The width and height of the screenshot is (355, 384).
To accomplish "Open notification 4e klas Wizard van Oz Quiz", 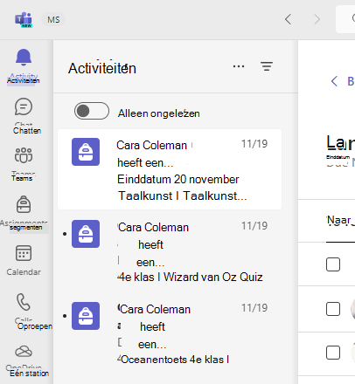I will click(x=170, y=251).
